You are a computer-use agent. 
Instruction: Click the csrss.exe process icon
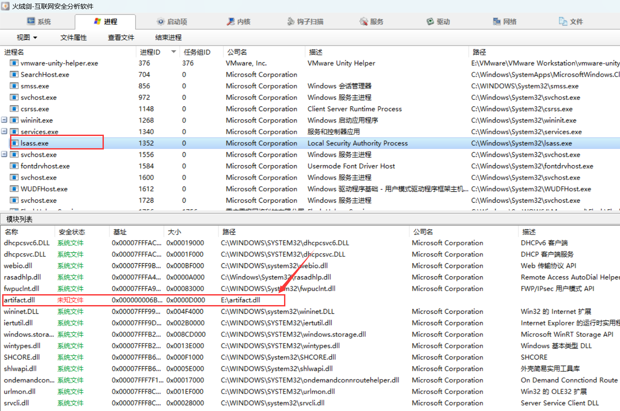point(14,109)
